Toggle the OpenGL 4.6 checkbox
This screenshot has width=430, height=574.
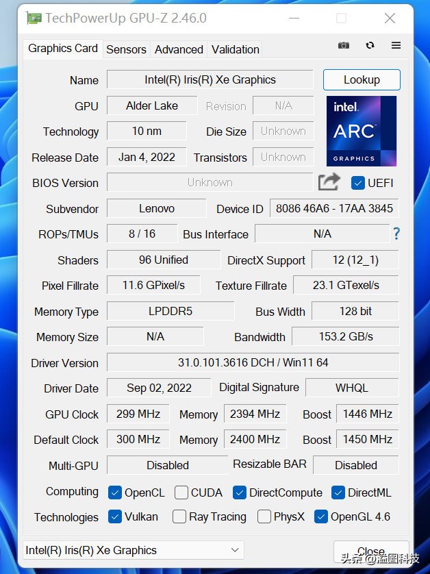321,516
